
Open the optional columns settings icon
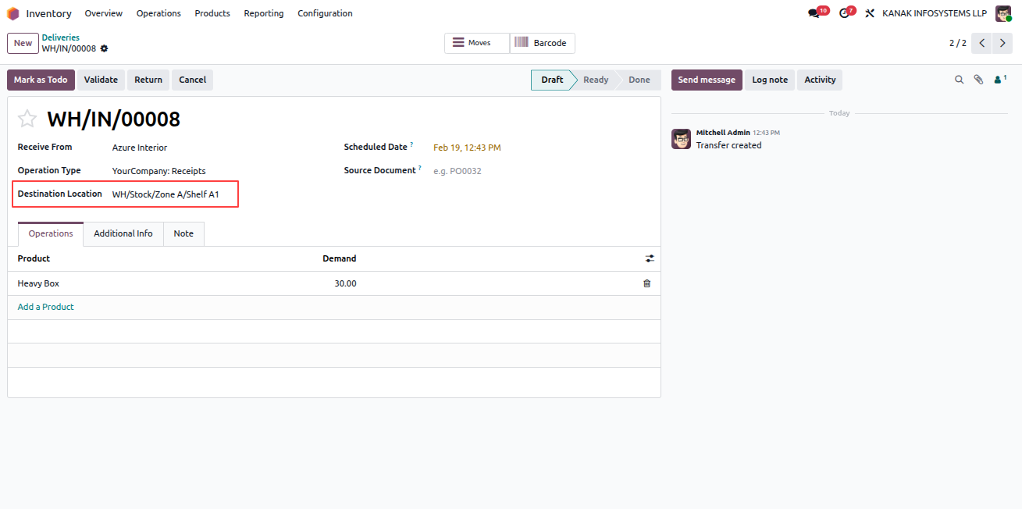tap(650, 258)
